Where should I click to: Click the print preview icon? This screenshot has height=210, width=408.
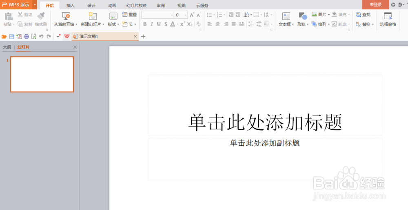pos(33,37)
